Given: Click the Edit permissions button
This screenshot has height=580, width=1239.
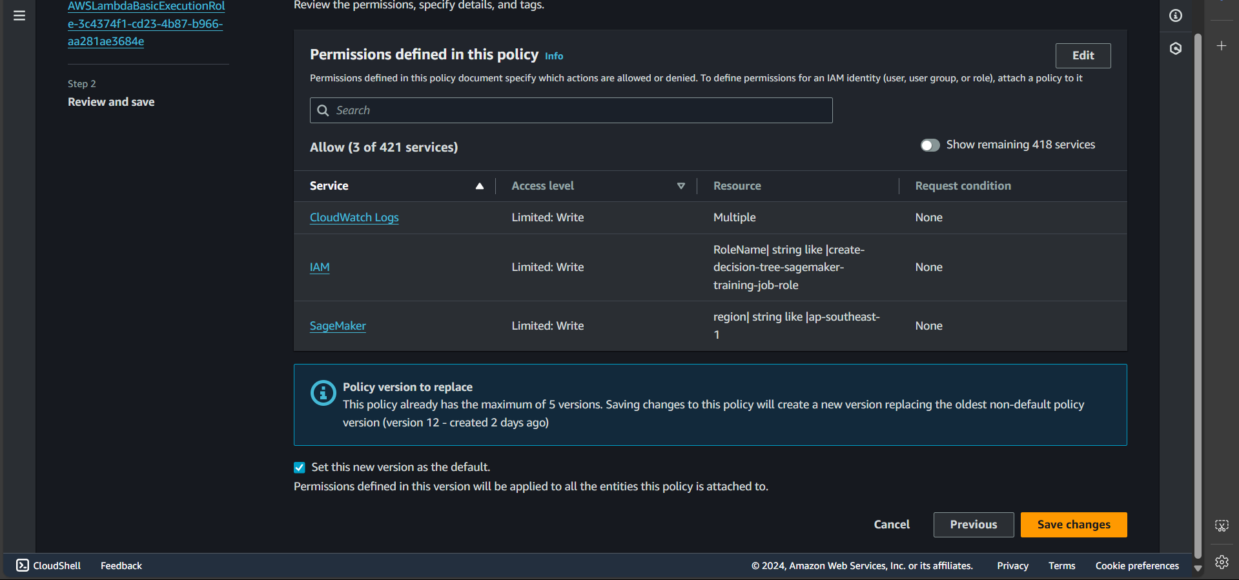Looking at the screenshot, I should pyautogui.click(x=1083, y=55).
